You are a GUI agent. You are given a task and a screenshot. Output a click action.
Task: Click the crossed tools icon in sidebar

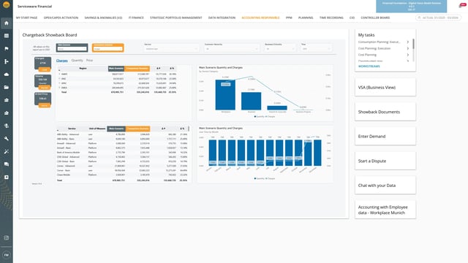pos(7,151)
